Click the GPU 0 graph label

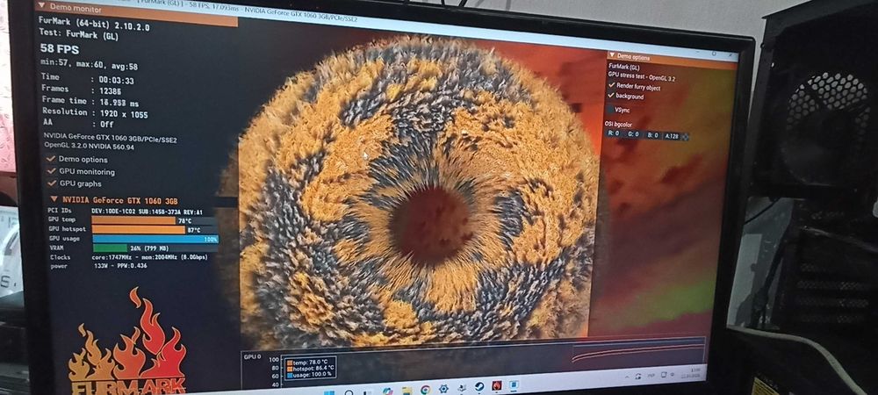pos(252,356)
